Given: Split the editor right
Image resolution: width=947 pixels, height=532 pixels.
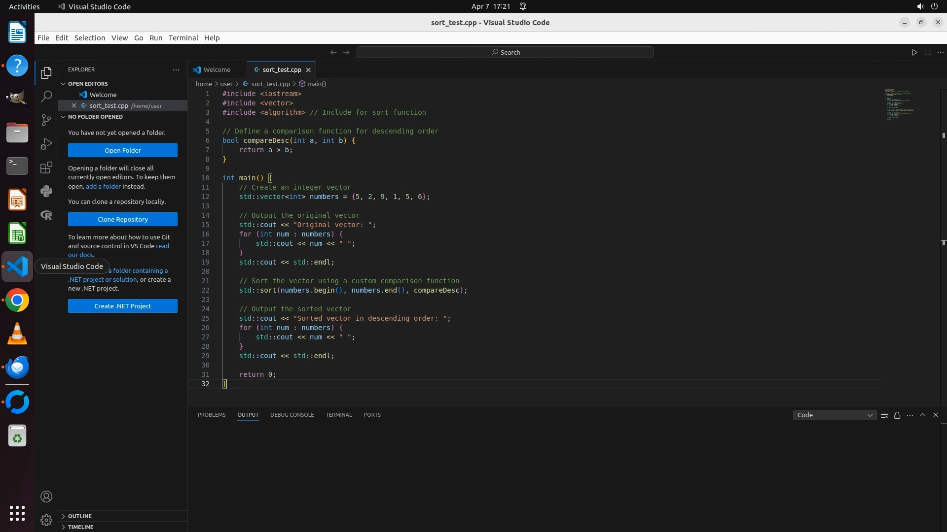Looking at the screenshot, I should (928, 52).
